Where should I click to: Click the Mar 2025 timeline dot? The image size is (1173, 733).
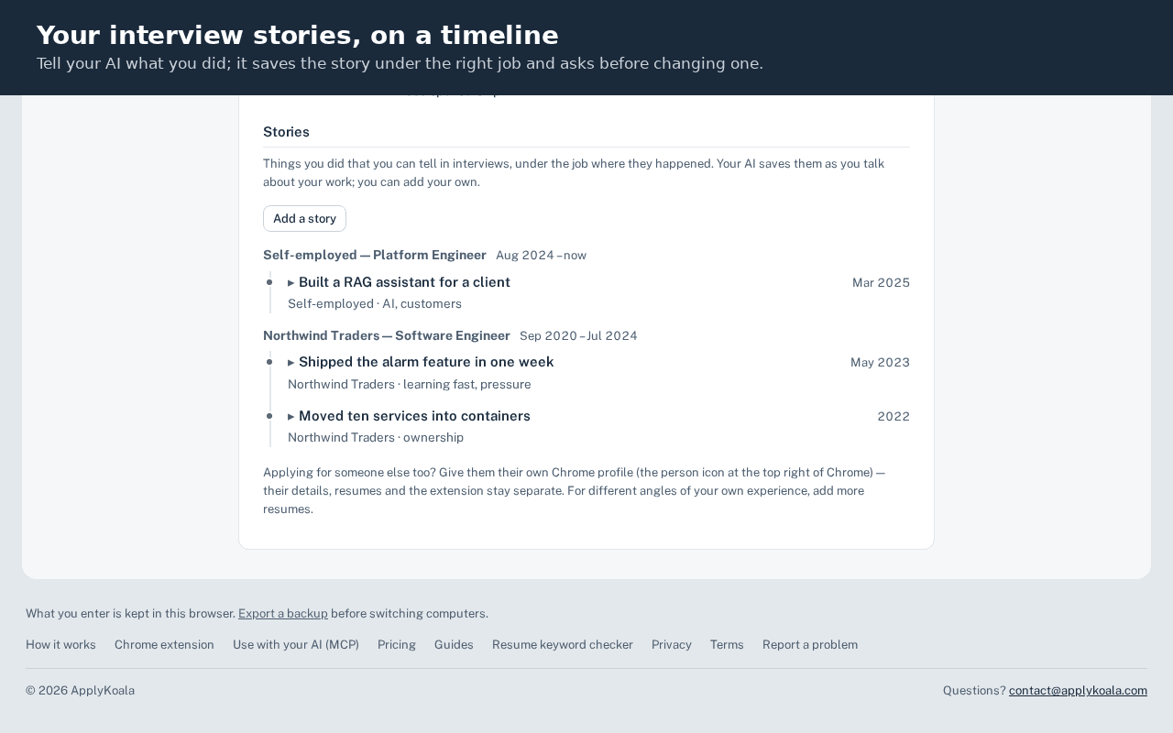[269, 282]
